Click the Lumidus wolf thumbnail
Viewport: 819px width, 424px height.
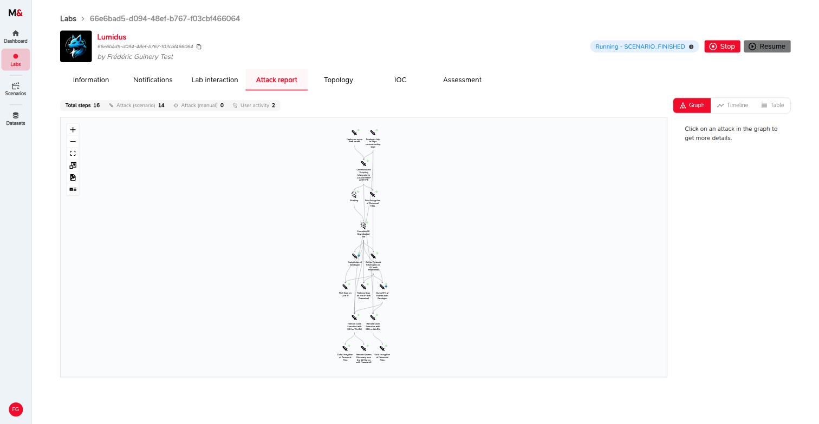tap(76, 47)
